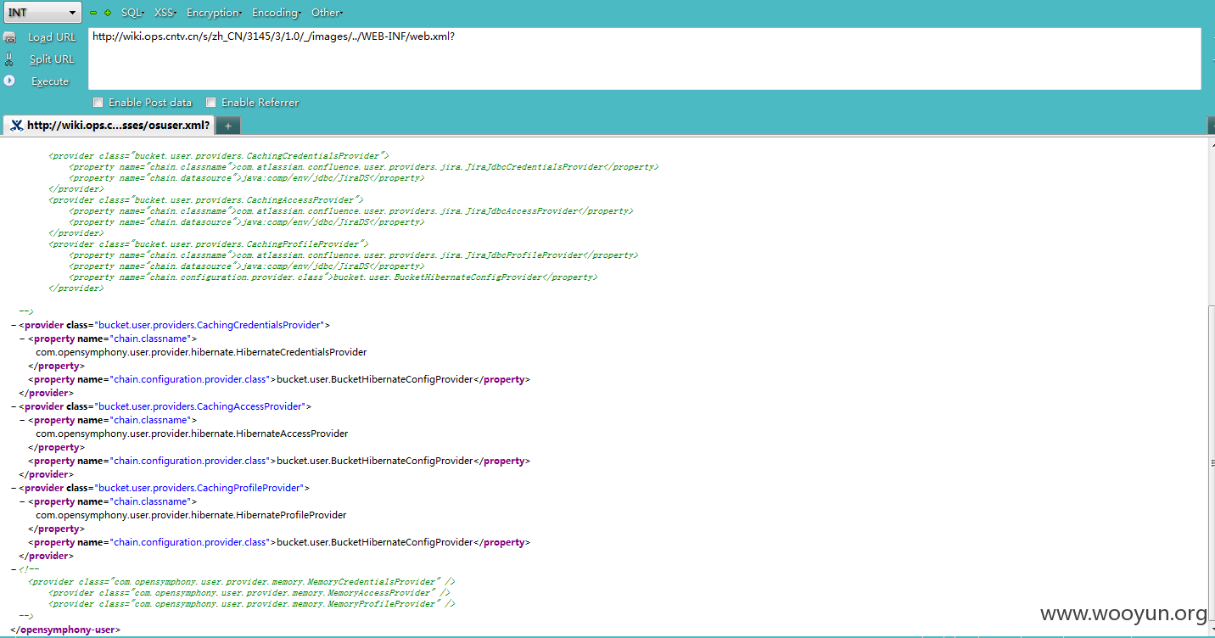Click the favicon on the osuser.xml tab
Image resolution: width=1215 pixels, height=638 pixels.
point(16,126)
